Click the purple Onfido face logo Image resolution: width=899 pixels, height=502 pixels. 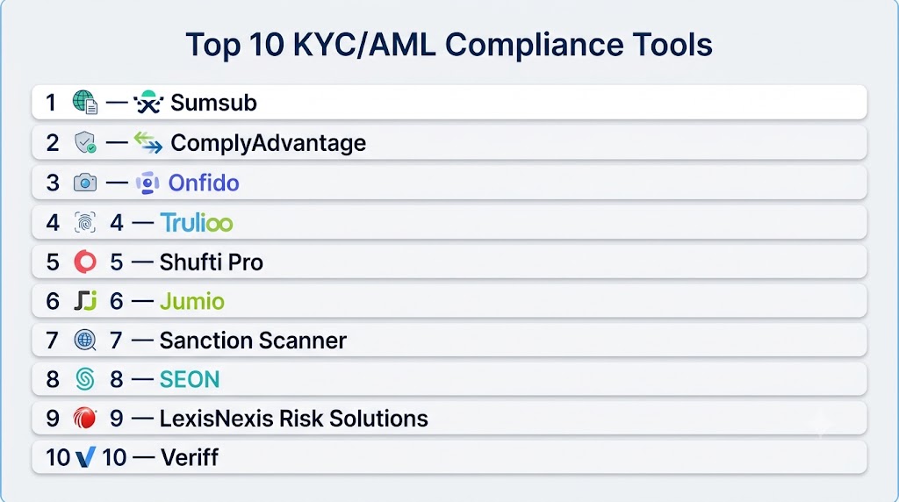[x=147, y=183]
